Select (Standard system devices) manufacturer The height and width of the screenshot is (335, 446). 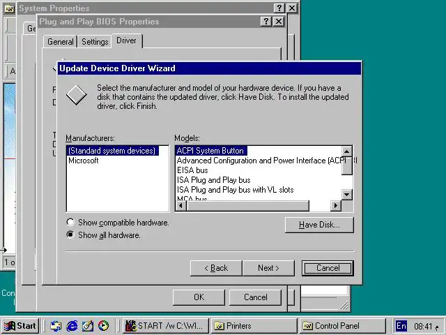point(112,151)
